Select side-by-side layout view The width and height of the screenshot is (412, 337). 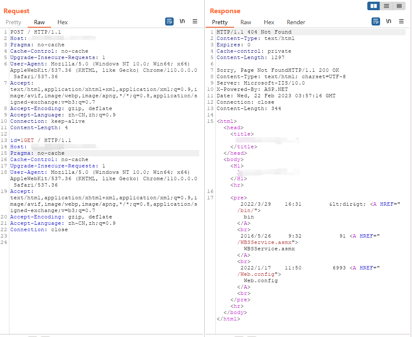(x=374, y=6)
